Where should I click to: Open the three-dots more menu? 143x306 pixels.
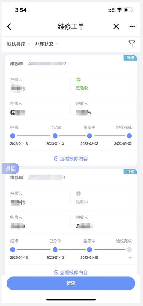tap(132, 27)
